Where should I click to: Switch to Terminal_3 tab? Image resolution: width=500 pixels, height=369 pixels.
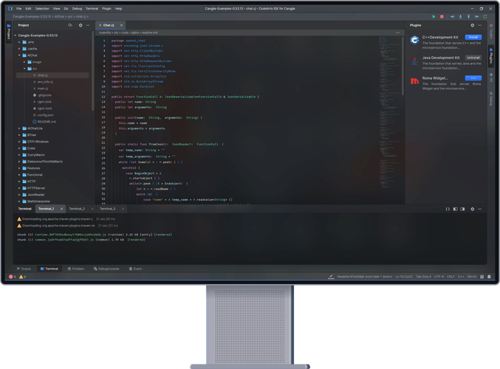[x=108, y=209]
